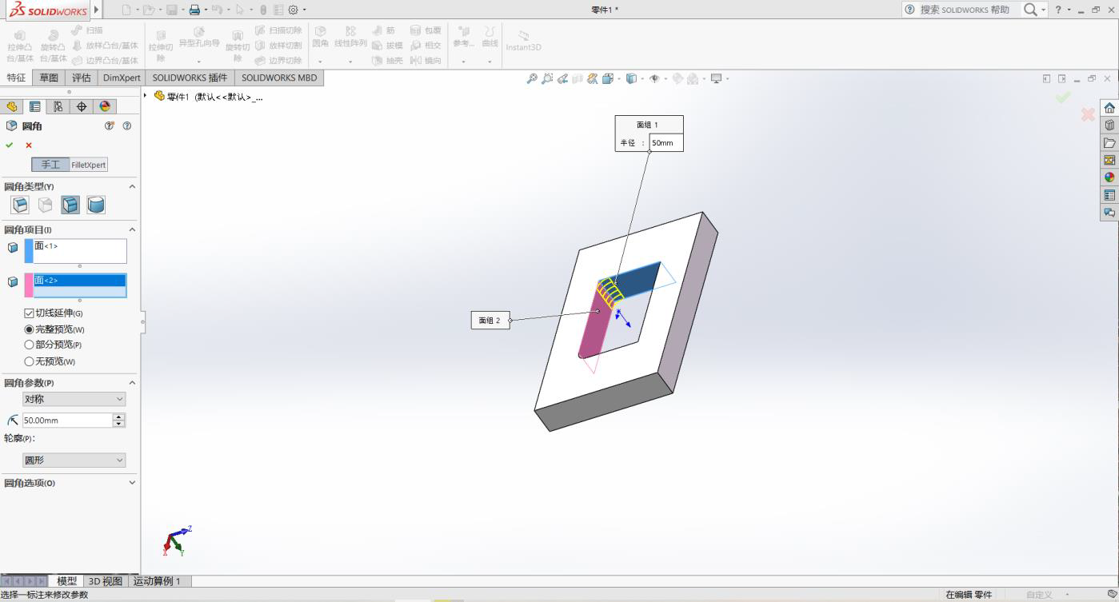
Task: Open the 对称 fillet method dropdown
Action: tap(74, 399)
